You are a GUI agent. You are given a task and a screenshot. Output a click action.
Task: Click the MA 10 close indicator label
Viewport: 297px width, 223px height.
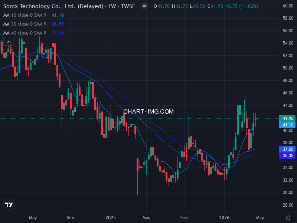(25, 15)
